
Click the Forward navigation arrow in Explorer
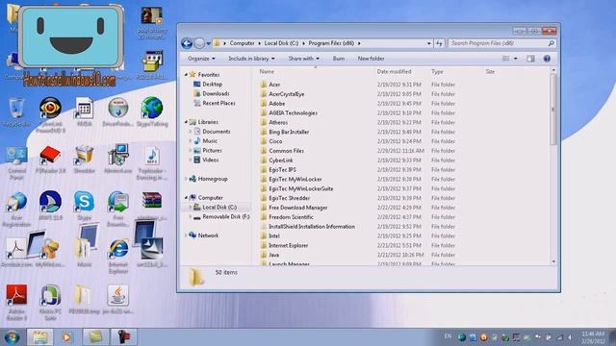(x=199, y=43)
